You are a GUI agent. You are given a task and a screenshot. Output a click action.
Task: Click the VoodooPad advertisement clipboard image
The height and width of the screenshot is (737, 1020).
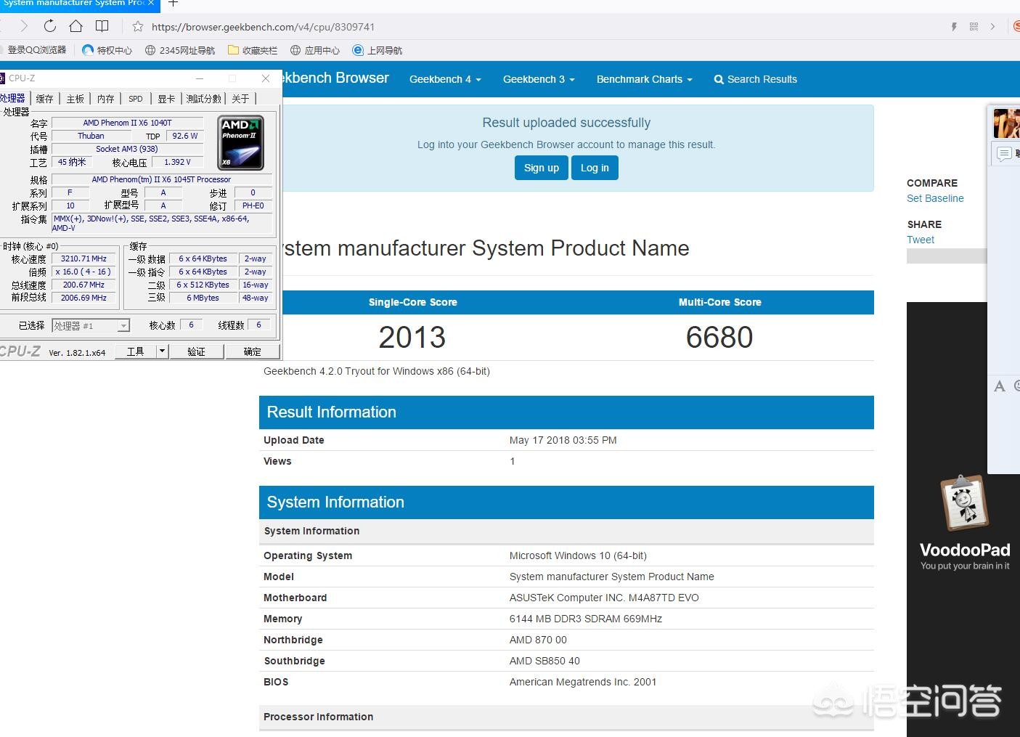(964, 503)
